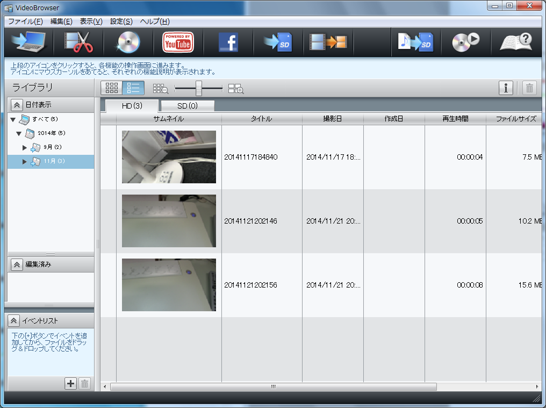Screen dimensions: 546x408
Task: Click duration value 00:00:05
Action: tap(470, 221)
